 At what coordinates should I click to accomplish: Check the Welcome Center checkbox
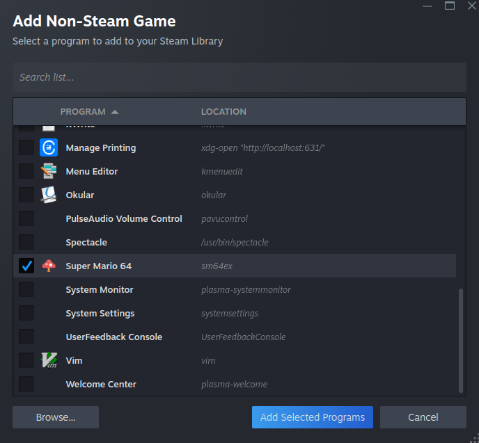tap(26, 384)
